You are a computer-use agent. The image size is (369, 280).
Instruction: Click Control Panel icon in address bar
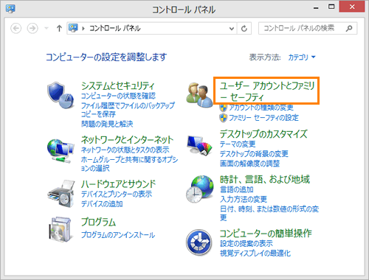[x=73, y=28]
